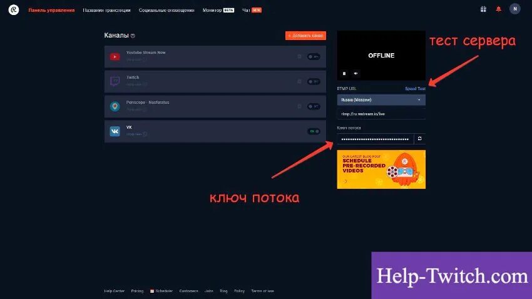Click the VK channel icon

pos(115,131)
